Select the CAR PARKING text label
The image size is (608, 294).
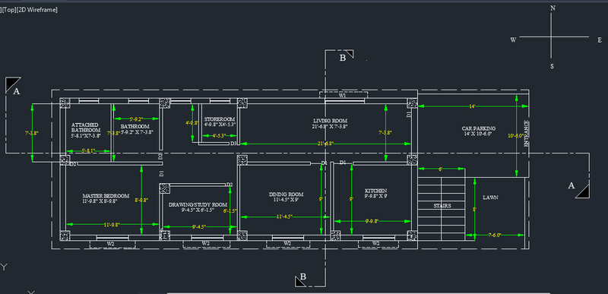tap(479, 128)
